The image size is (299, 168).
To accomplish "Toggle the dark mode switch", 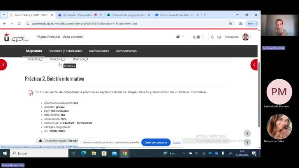I will [199, 37].
